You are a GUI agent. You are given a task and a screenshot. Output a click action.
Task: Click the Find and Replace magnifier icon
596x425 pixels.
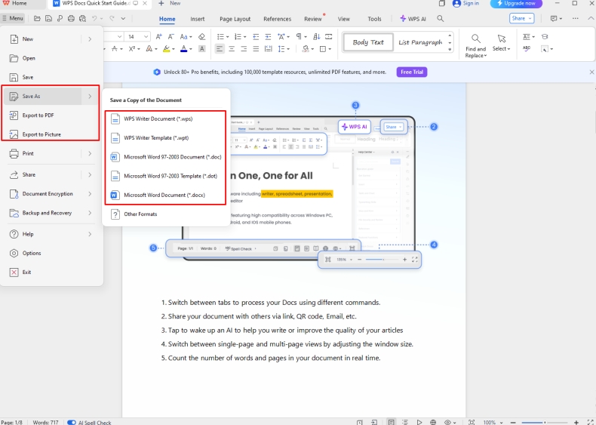click(x=476, y=39)
